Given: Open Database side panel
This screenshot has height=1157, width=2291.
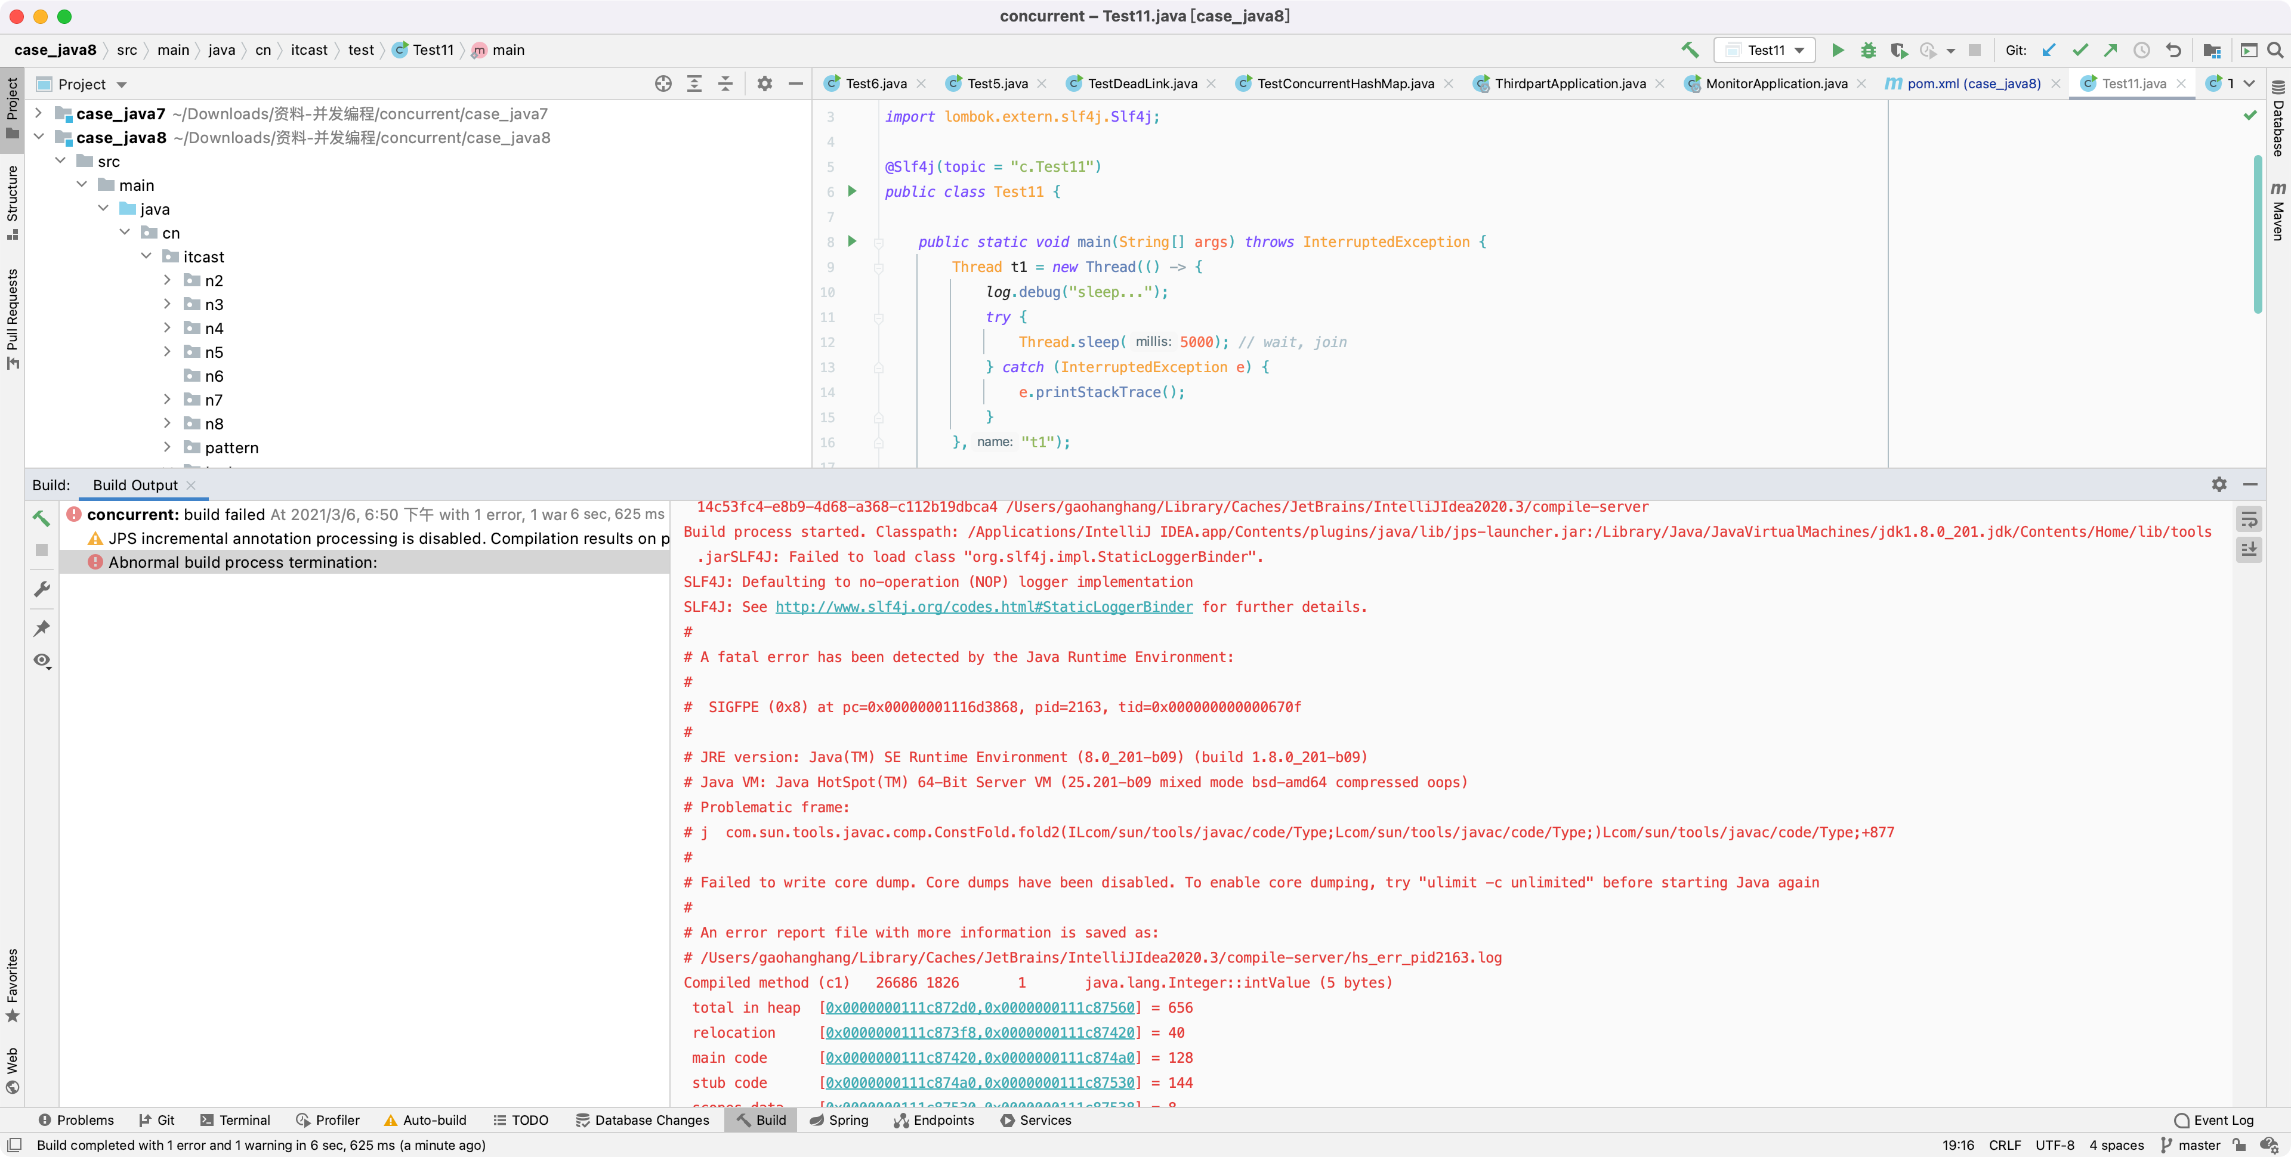Looking at the screenshot, I should click(x=2278, y=118).
